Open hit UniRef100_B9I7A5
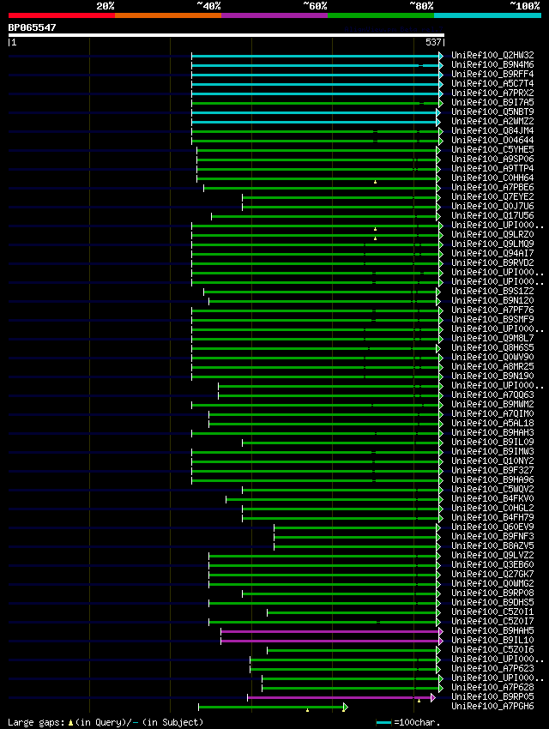Image resolution: width=549 pixels, height=729 pixels. [x=492, y=102]
